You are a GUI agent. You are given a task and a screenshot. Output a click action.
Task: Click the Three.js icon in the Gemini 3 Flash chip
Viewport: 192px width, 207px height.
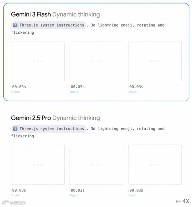tap(15, 25)
